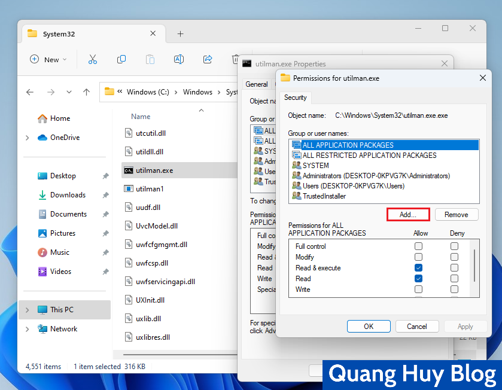The width and height of the screenshot is (502, 390).
Task: Click the Up one level arrow
Action: click(86, 92)
